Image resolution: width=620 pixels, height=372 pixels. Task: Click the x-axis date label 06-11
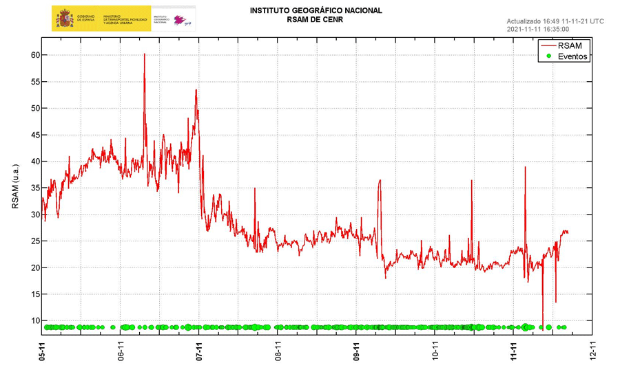coord(121,351)
